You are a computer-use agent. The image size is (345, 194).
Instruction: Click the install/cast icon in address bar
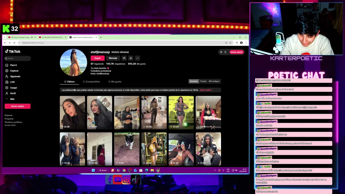coord(226,43)
